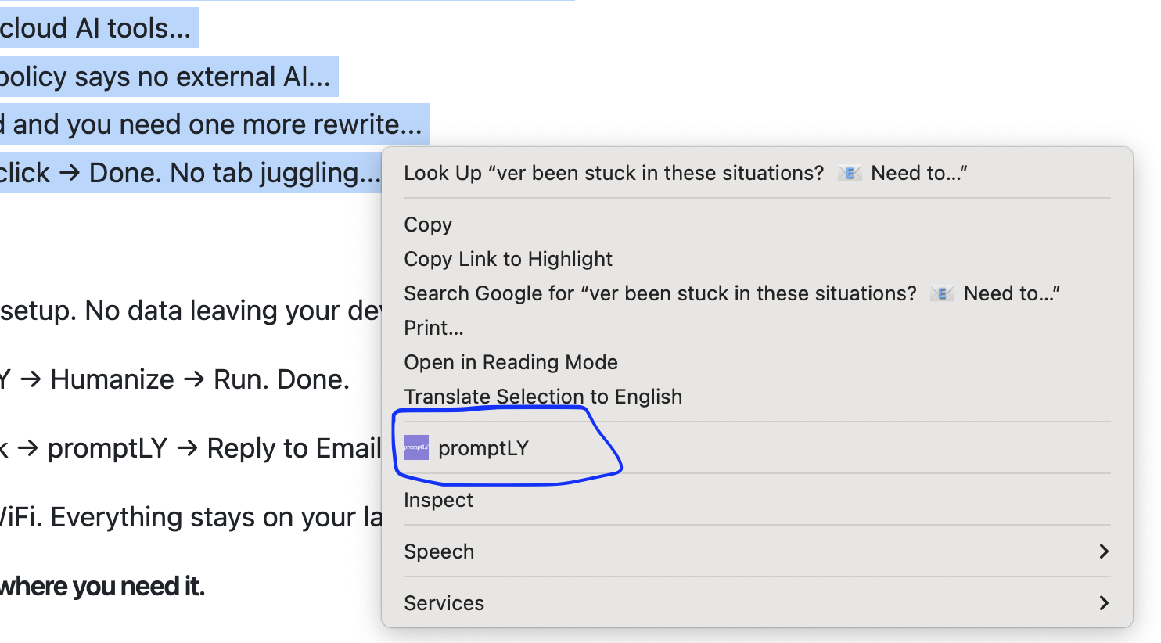Click the envelope emoji in the Search Google entry
1161x643 pixels.
click(941, 293)
